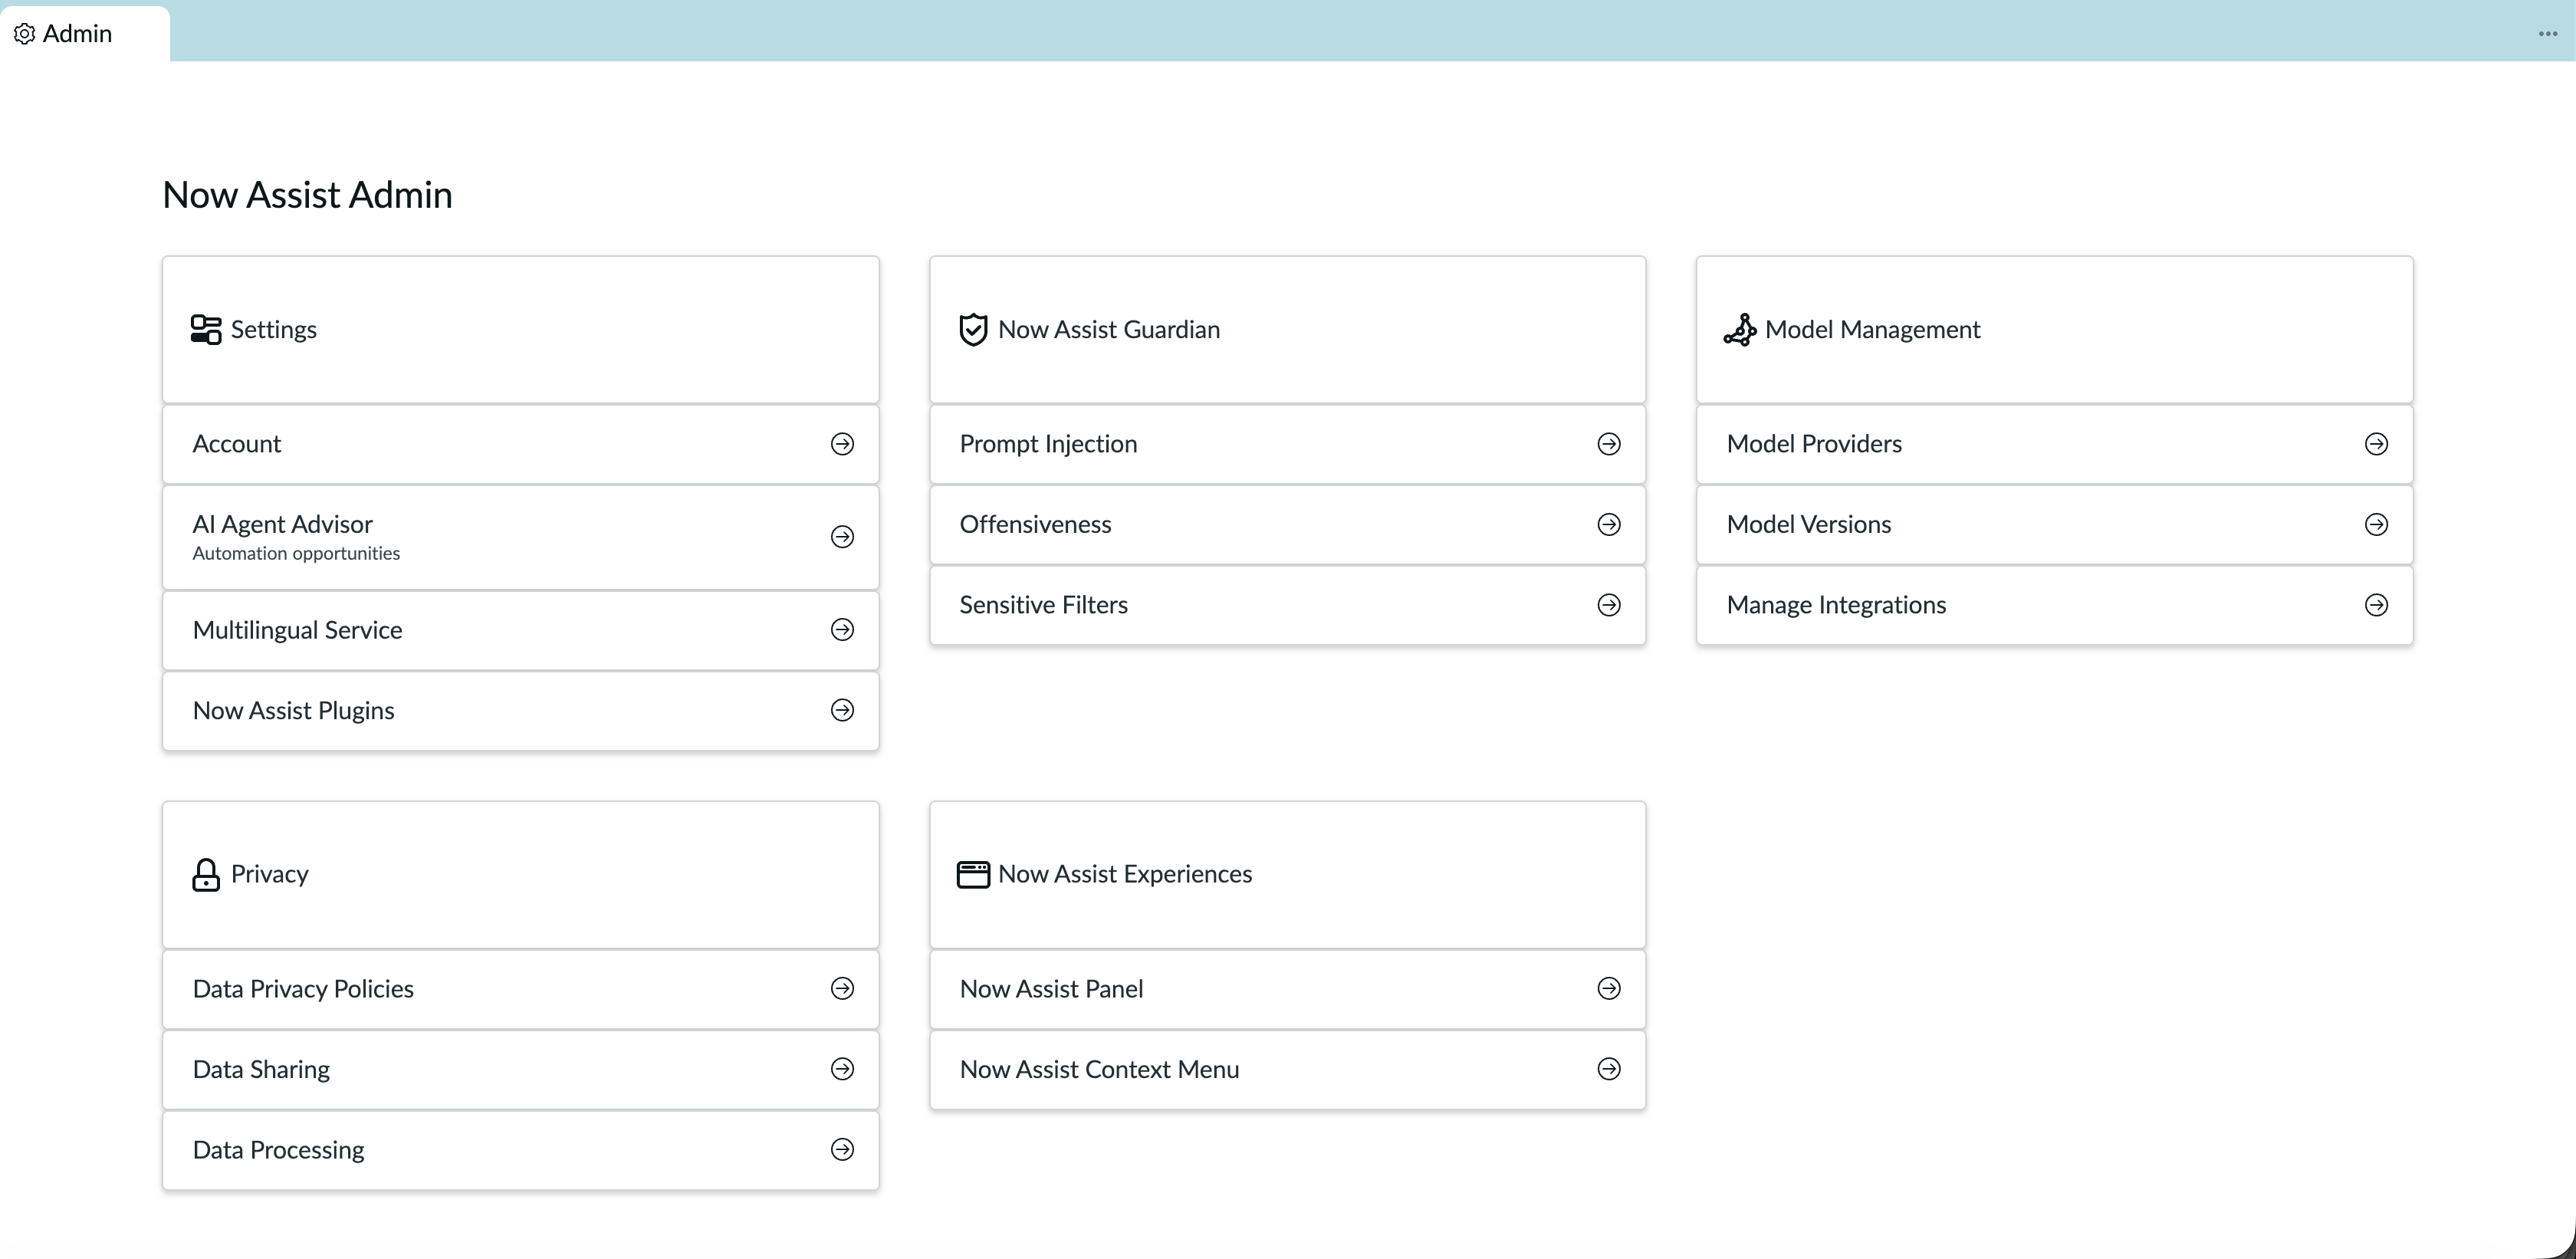
Task: Open Now Assist Context Menu settings
Action: (1287, 1070)
